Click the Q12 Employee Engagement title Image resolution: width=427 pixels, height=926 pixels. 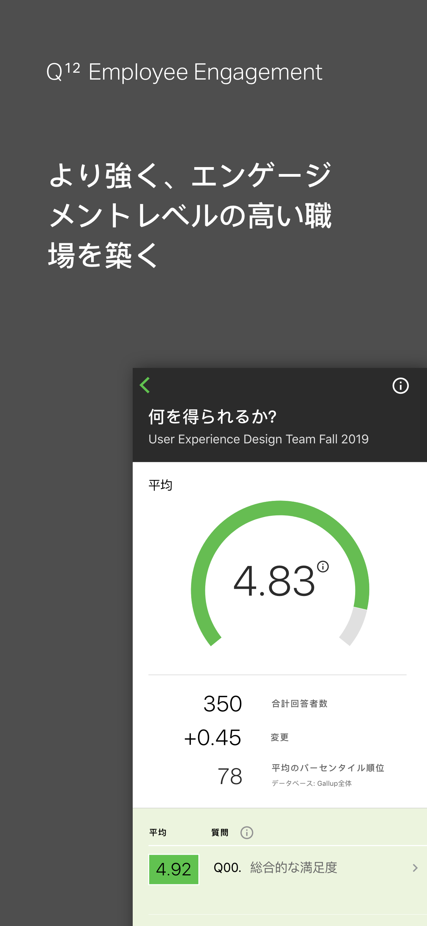pyautogui.click(x=184, y=72)
